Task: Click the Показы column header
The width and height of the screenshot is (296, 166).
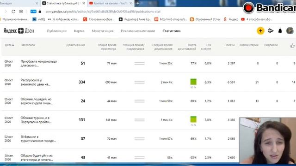Action: coord(229,45)
